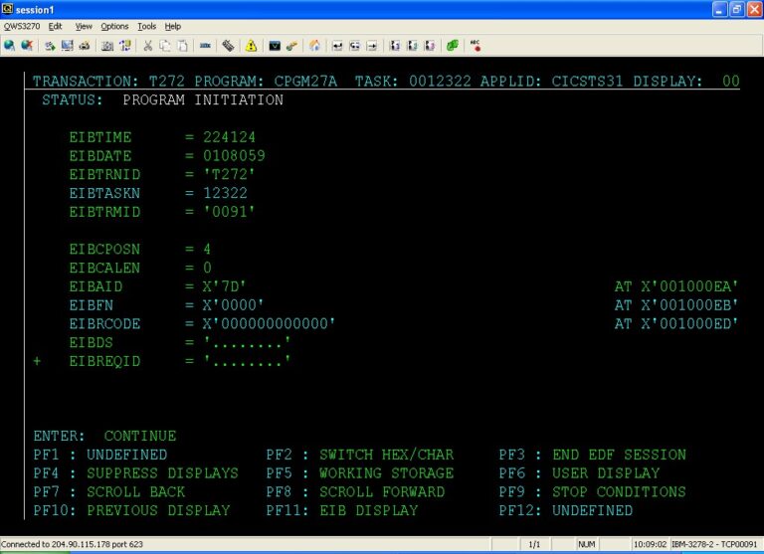
Task: Click the black terminal screen icon
Action: click(275, 45)
